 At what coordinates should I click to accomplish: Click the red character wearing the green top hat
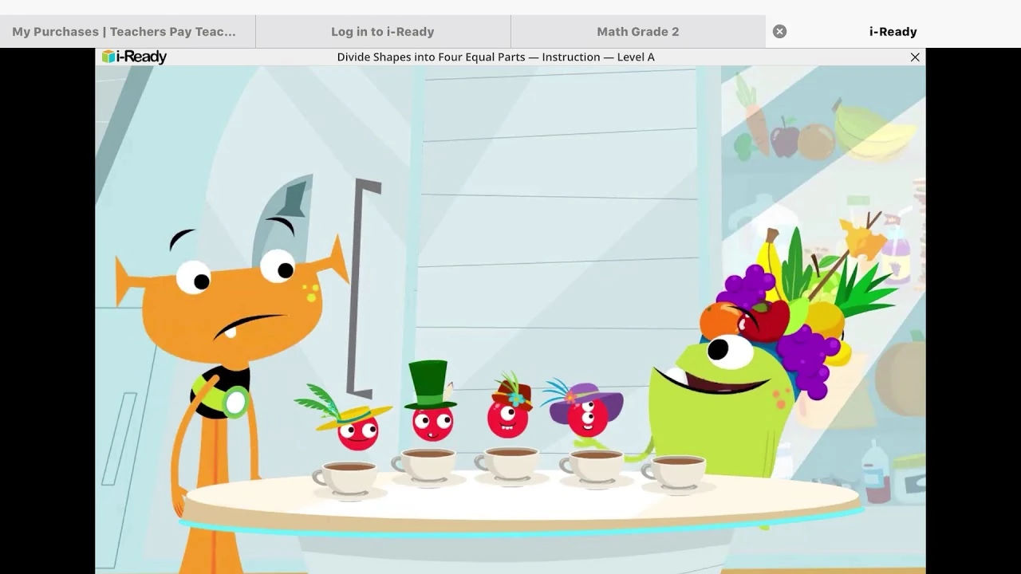[432, 401]
